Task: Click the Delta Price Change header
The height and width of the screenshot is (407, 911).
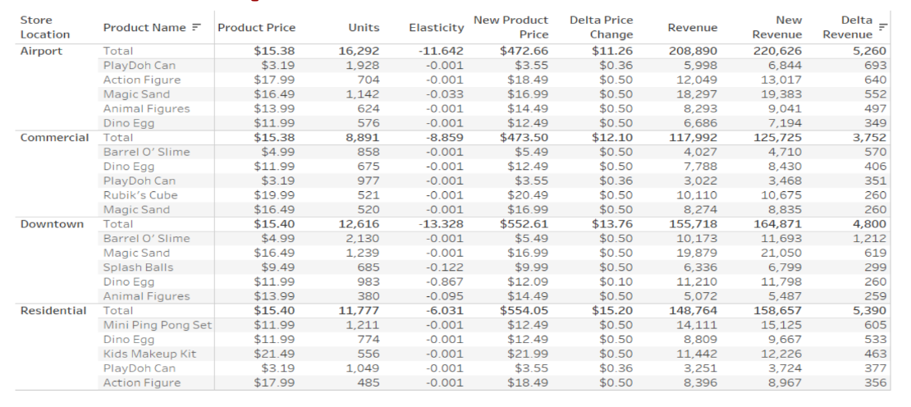Action: click(601, 27)
